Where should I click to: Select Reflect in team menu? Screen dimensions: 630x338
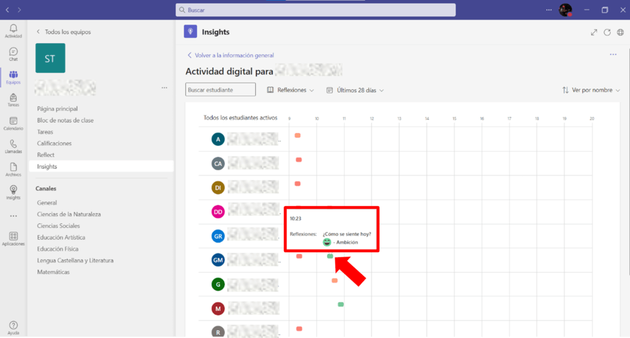[x=46, y=155]
